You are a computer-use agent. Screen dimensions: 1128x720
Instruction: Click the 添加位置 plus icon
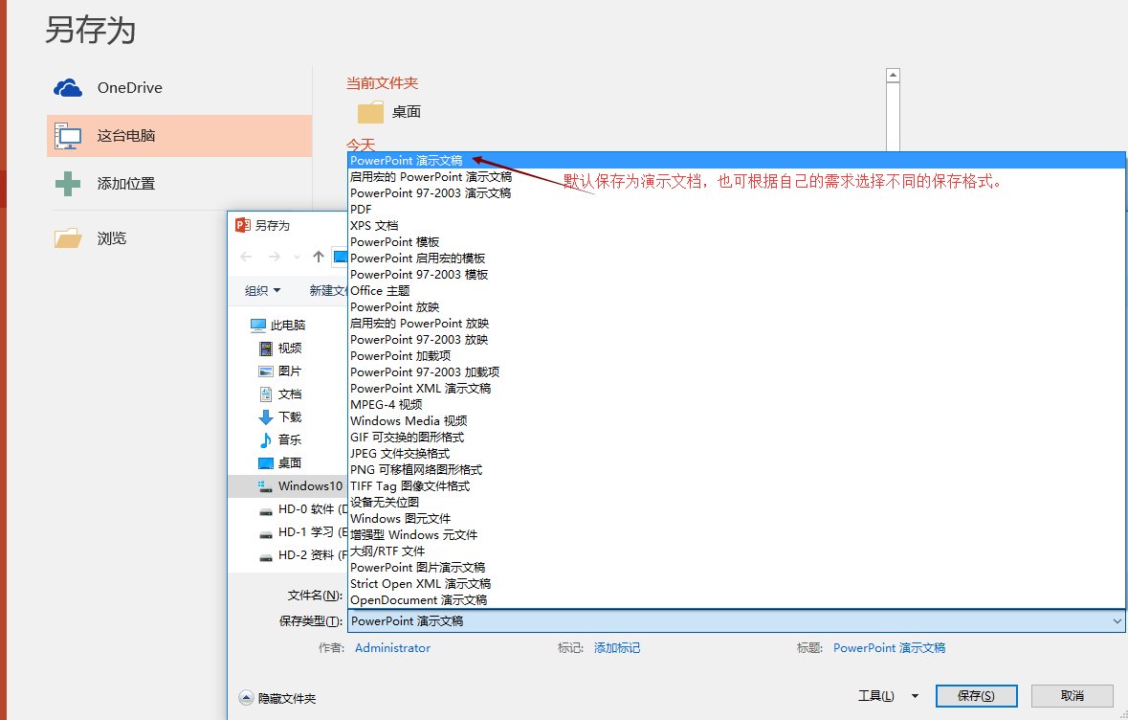(68, 184)
